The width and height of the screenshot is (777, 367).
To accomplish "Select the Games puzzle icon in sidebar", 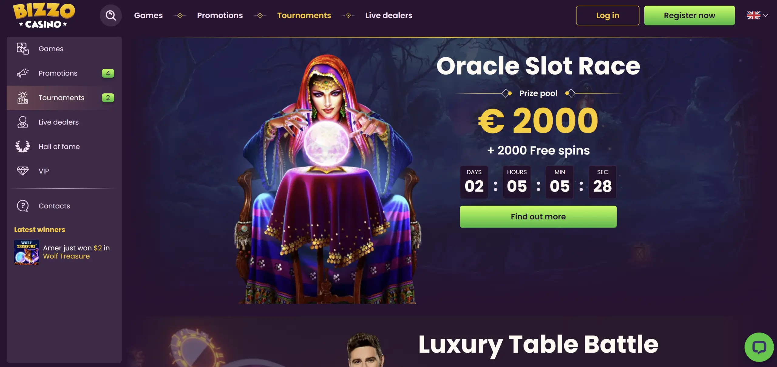I will 23,49.
